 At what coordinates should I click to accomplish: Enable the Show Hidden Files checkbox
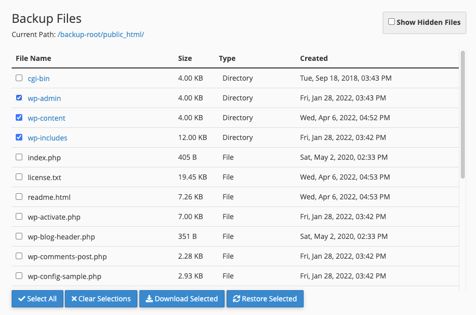pos(392,22)
